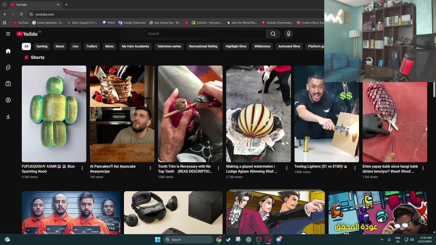436x245 pixels.
Task: Reload the page in the browser
Action: point(21,14)
